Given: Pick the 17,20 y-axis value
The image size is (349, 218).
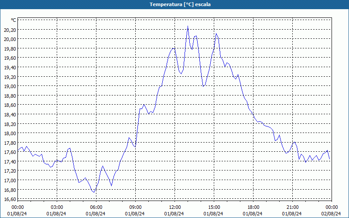Looking at the screenshot, I should (10, 170).
